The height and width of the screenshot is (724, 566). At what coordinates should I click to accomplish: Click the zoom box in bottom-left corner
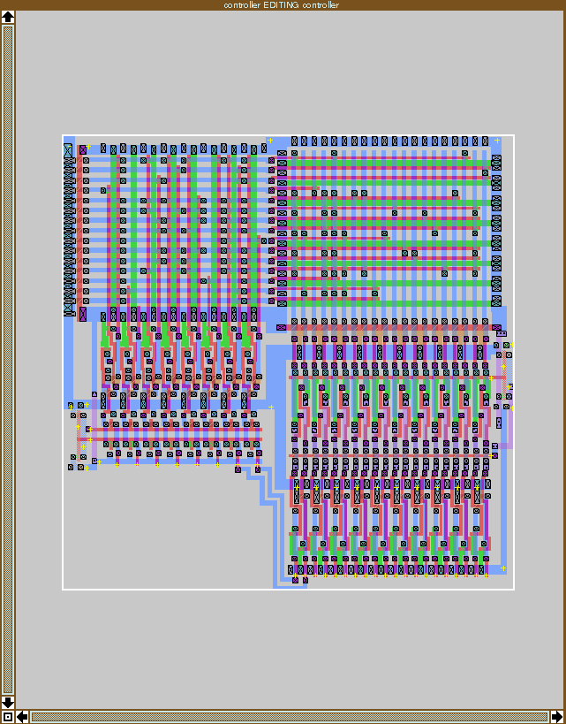8,716
